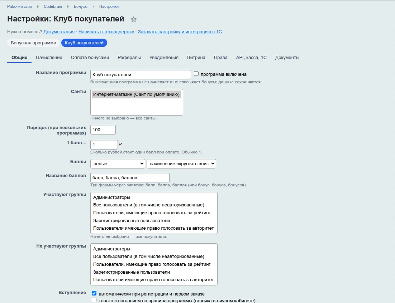Image resolution: width=395 pixels, height=303 pixels.
Task: Select the API, касса, 1С tab
Action: [x=251, y=58]
